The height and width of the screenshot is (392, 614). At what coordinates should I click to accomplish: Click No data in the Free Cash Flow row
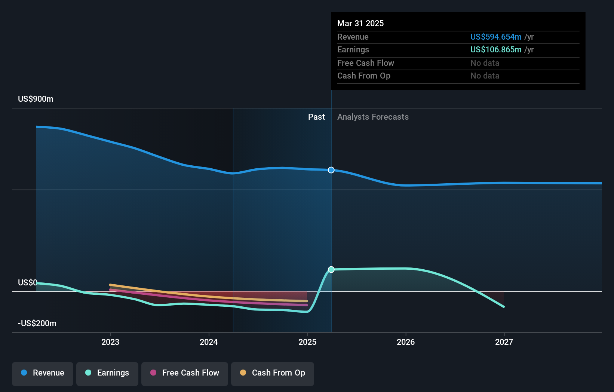[x=485, y=63]
